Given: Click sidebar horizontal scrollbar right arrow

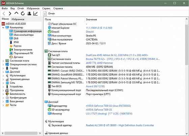Looking at the screenshot, I should [x=40, y=133].
